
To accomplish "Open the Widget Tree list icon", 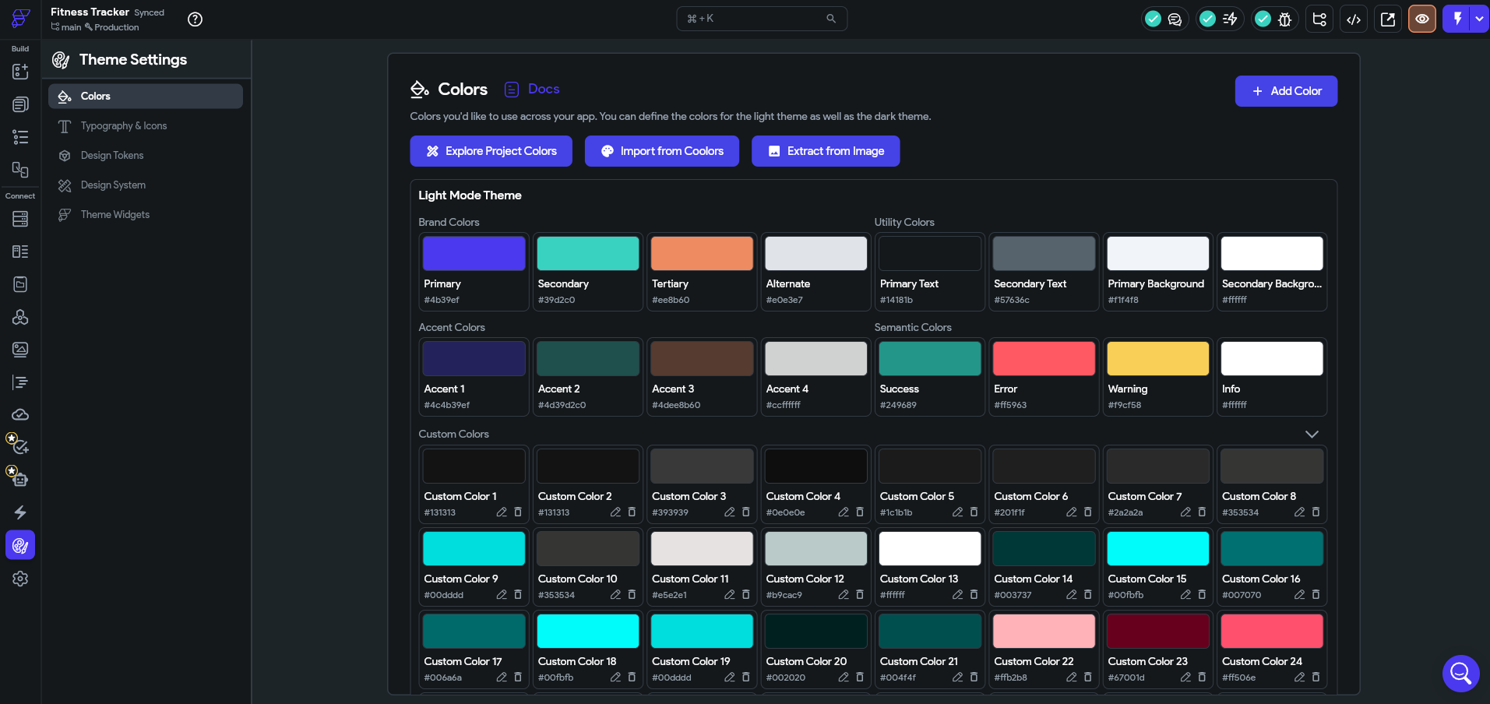I will [20, 137].
